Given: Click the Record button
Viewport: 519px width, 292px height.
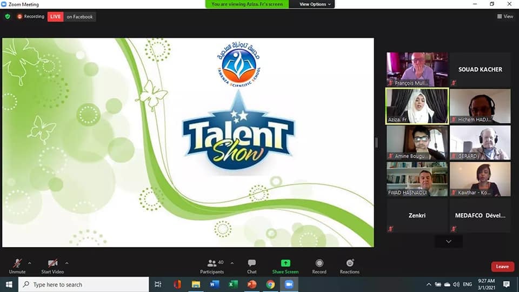Looking at the screenshot, I should coord(319,266).
